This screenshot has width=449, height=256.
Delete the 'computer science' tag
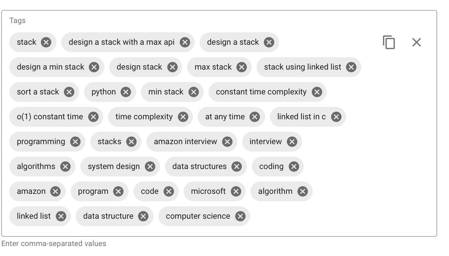pyautogui.click(x=240, y=216)
